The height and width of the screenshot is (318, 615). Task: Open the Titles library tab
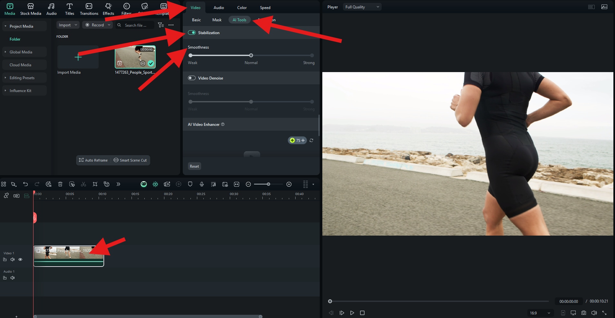point(69,9)
